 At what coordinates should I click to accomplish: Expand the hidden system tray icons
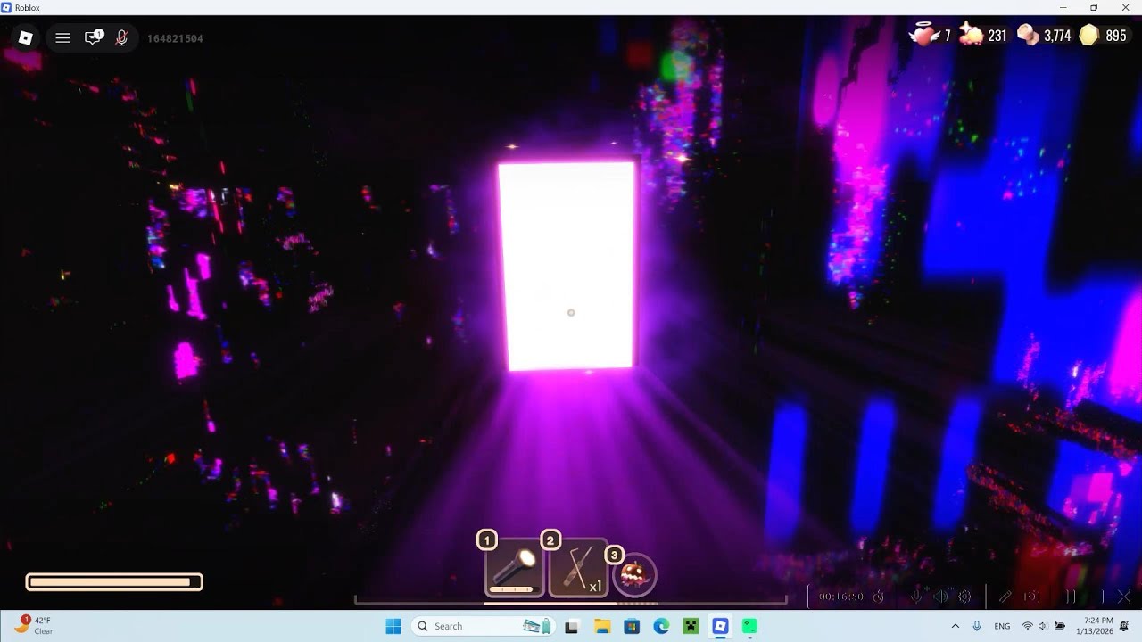tap(956, 626)
